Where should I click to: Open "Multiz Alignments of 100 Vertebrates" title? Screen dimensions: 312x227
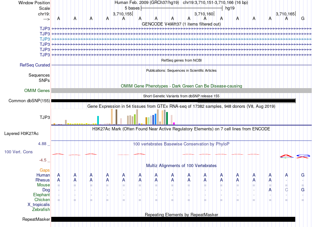(x=181, y=166)
